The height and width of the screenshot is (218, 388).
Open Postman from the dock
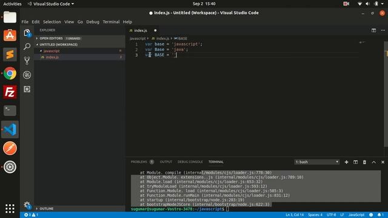(10, 148)
